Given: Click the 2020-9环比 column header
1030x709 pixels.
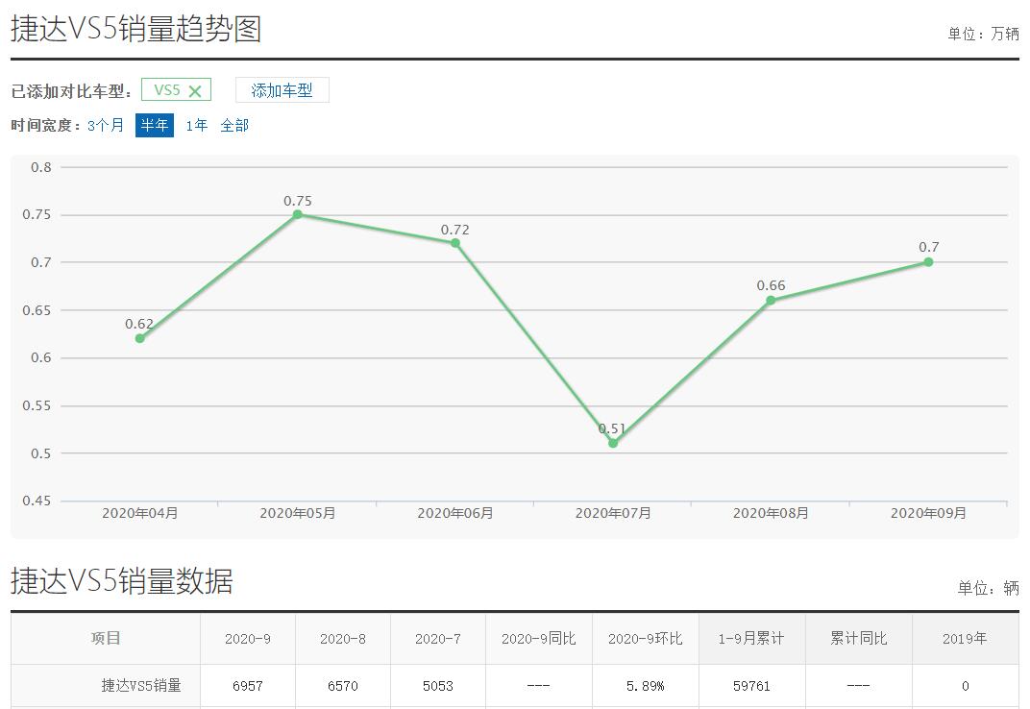Looking at the screenshot, I should pyautogui.click(x=646, y=638).
